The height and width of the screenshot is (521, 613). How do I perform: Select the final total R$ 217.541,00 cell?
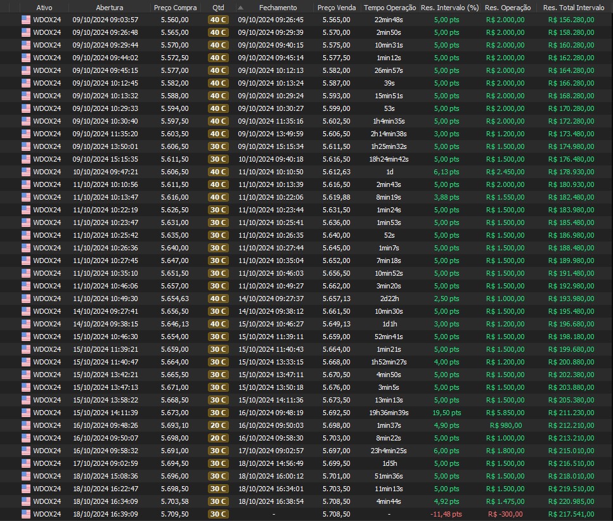tap(571, 514)
